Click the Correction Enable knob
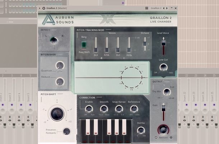Screen dimensions: 219x144 click(89, 109)
